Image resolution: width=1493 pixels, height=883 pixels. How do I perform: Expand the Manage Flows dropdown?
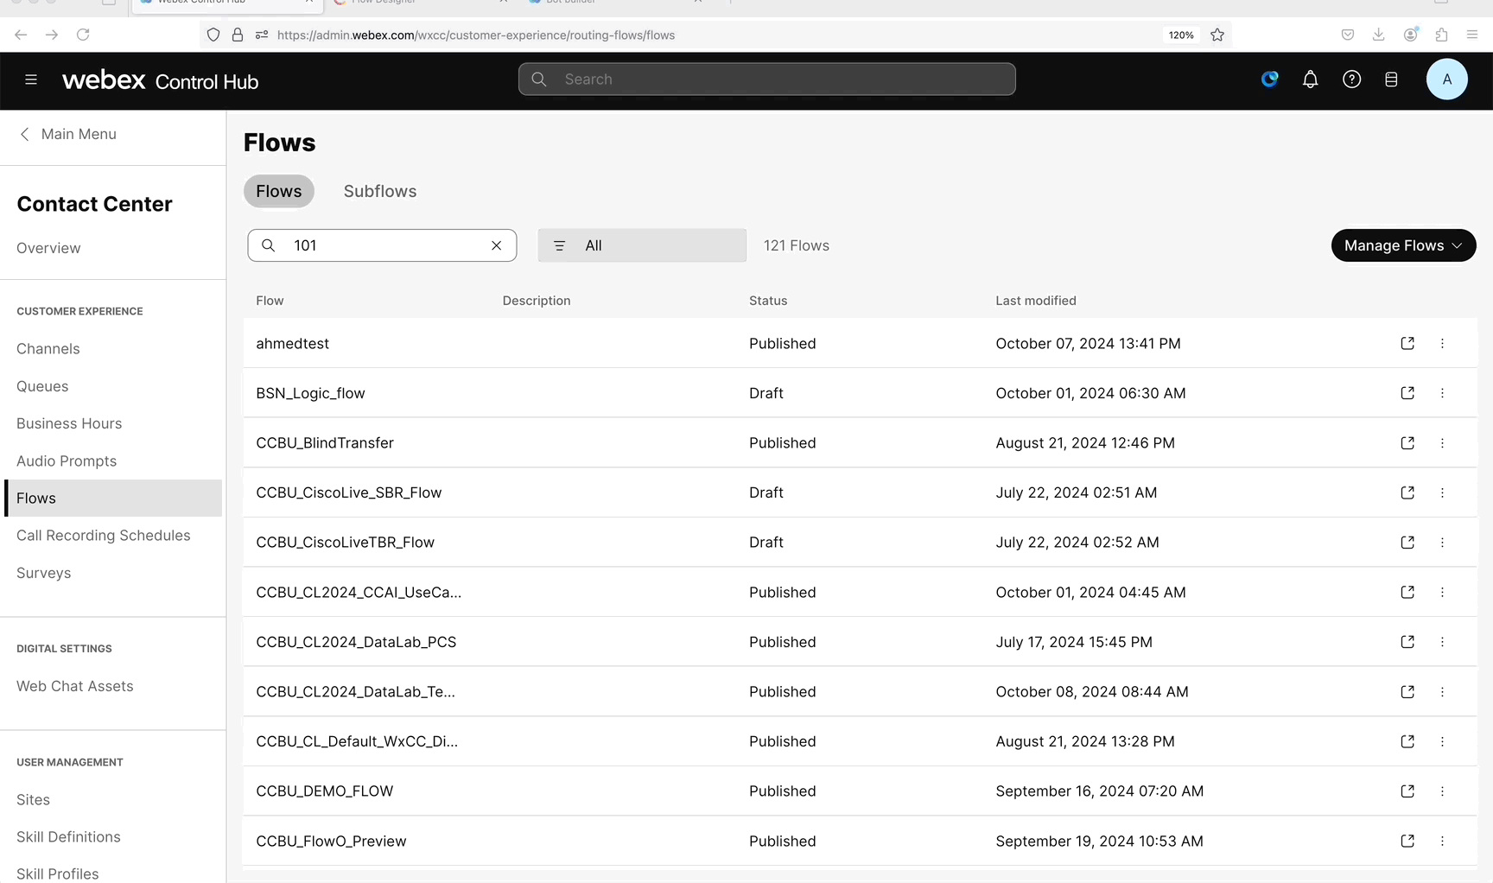[1402, 245]
